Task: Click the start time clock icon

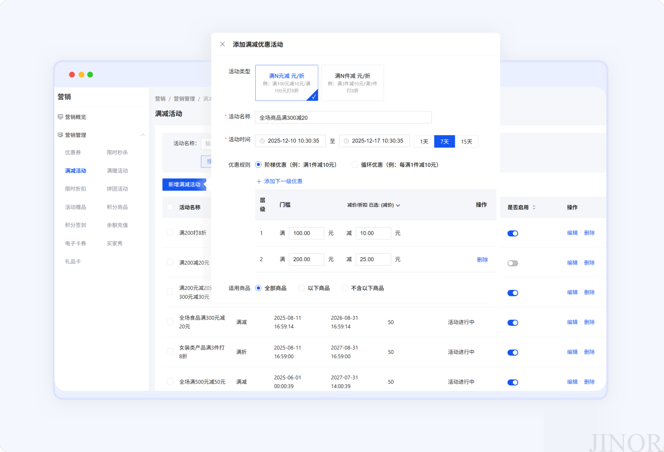Action: pos(262,141)
